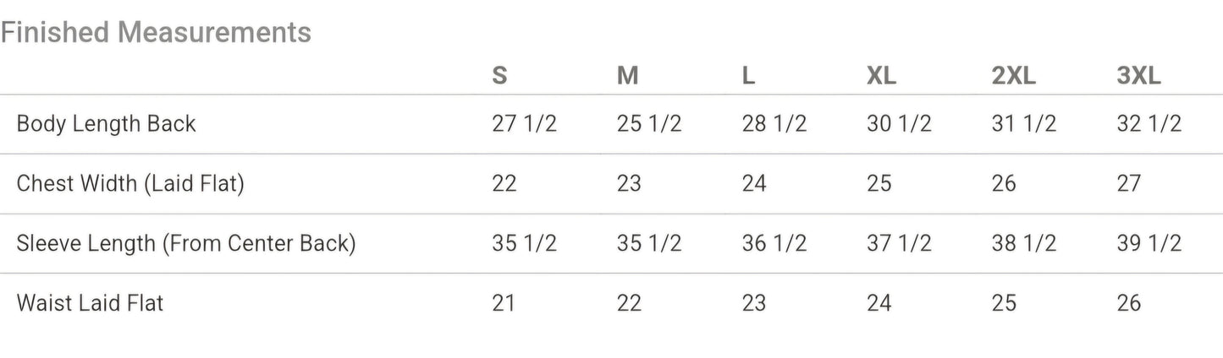Click the Finished Measurements heading

(x=156, y=33)
